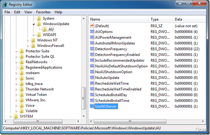Click the DetectionFrequency value icon

pos(92,49)
